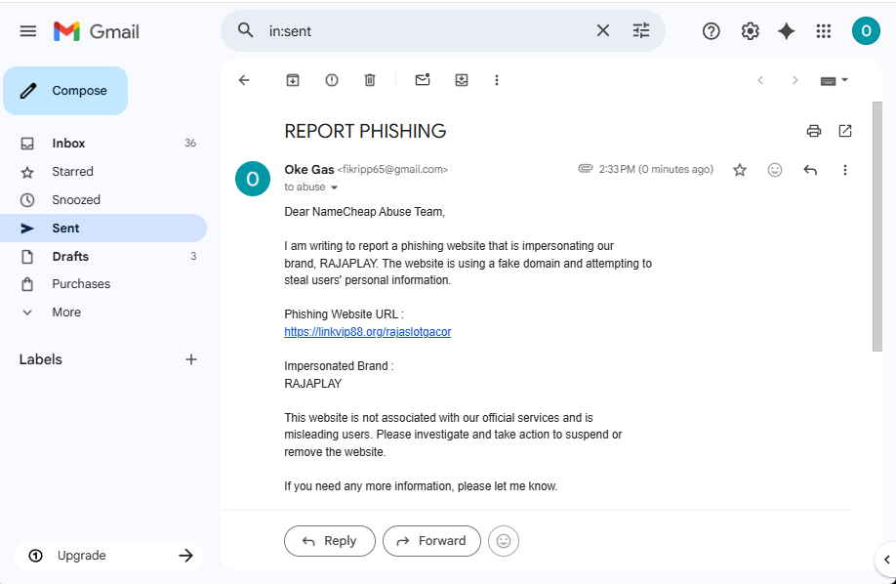Add emoji reaction in message header
Viewport: 896px width, 584px height.
[x=775, y=170]
